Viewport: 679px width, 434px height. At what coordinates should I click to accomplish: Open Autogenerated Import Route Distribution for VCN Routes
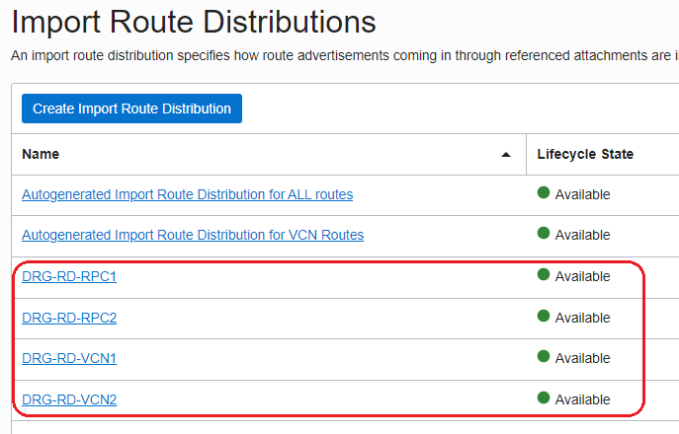(x=193, y=235)
